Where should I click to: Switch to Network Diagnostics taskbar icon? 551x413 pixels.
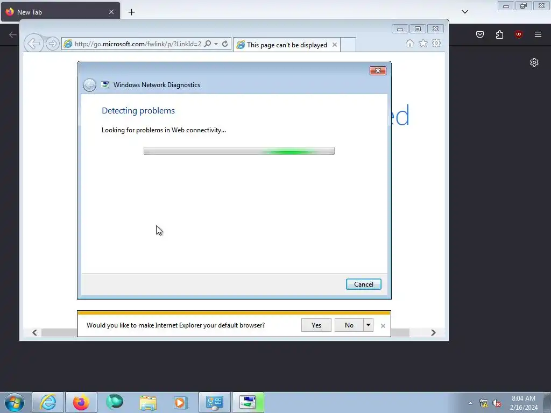248,402
